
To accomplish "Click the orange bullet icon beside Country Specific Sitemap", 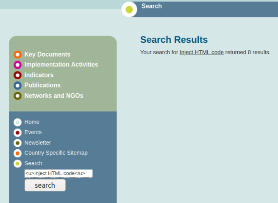I will click(17, 153).
